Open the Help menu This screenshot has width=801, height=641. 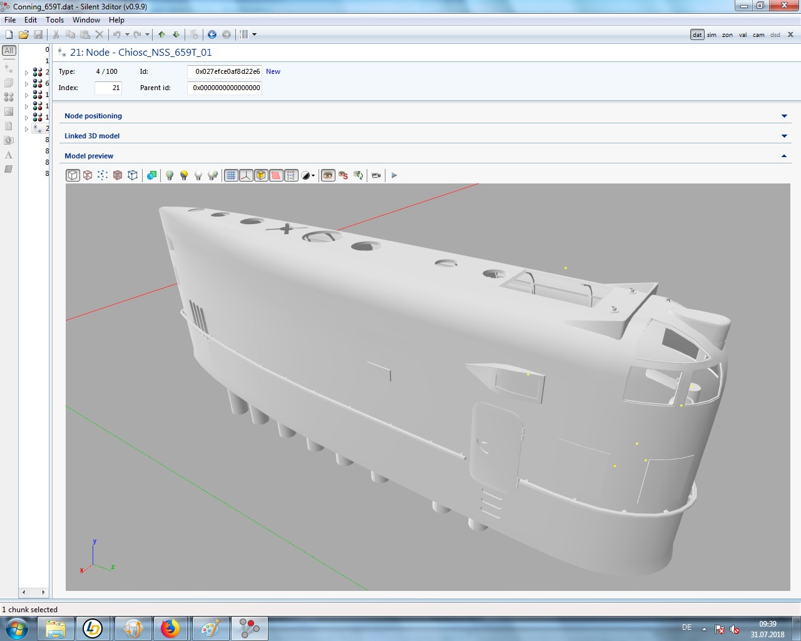click(116, 20)
